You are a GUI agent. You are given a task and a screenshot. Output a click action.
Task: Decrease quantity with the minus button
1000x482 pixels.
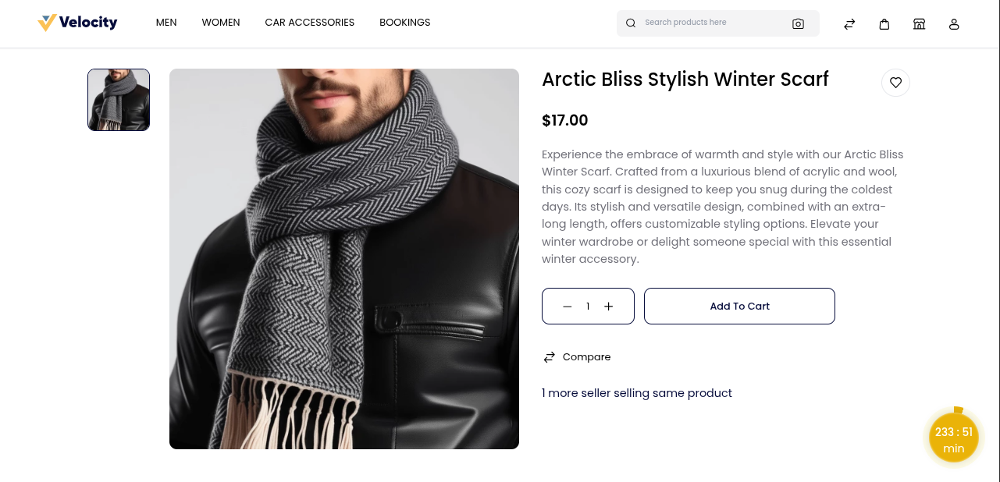coord(568,307)
